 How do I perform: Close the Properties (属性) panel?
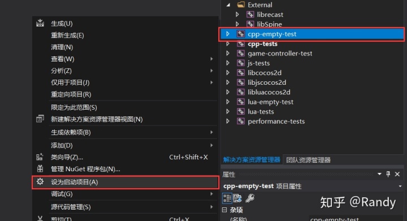[397, 174]
